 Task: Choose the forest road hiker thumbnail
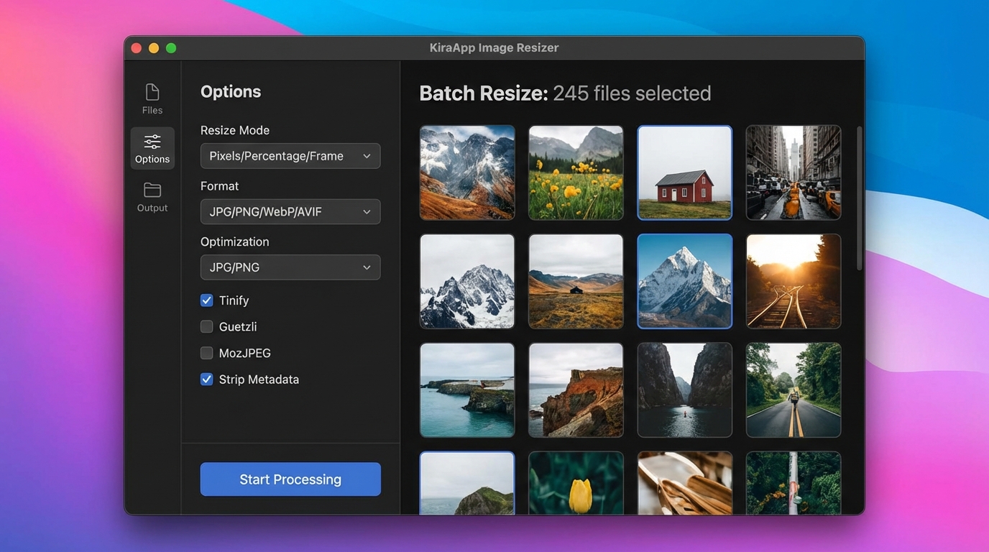pos(793,390)
